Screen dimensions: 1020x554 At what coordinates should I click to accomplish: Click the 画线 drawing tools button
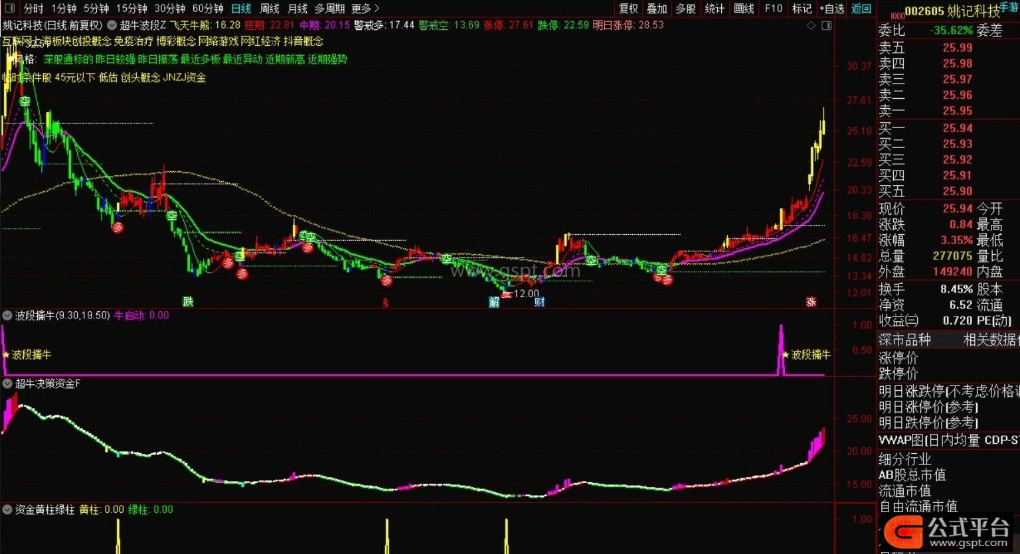tap(744, 9)
